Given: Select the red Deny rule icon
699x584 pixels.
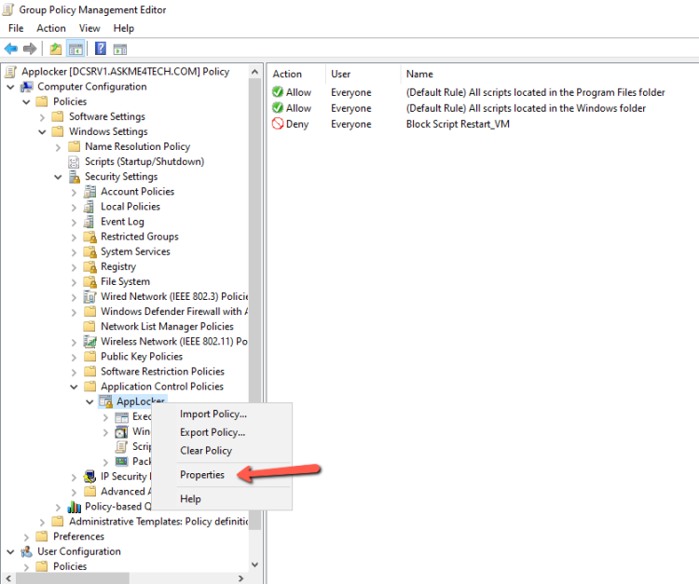Looking at the screenshot, I should click(278, 124).
